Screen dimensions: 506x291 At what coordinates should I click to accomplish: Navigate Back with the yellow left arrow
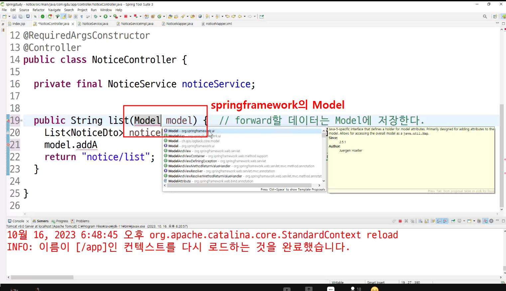240,16
